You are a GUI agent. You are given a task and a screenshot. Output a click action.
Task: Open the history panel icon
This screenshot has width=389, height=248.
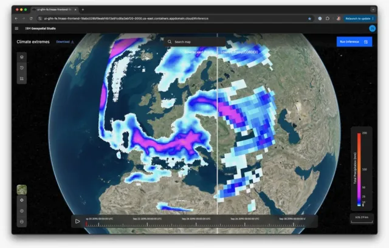pos(22,67)
